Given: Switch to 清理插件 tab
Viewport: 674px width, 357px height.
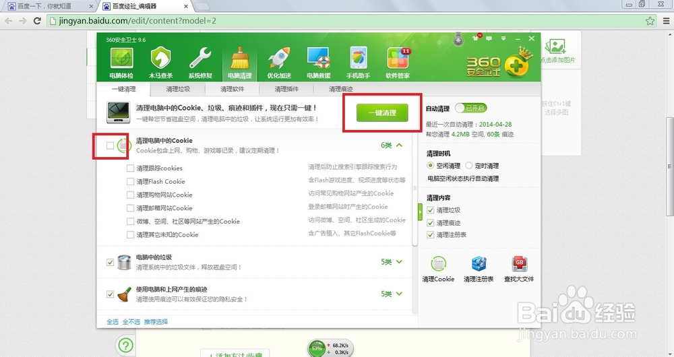Looking at the screenshot, I should click(x=286, y=89).
